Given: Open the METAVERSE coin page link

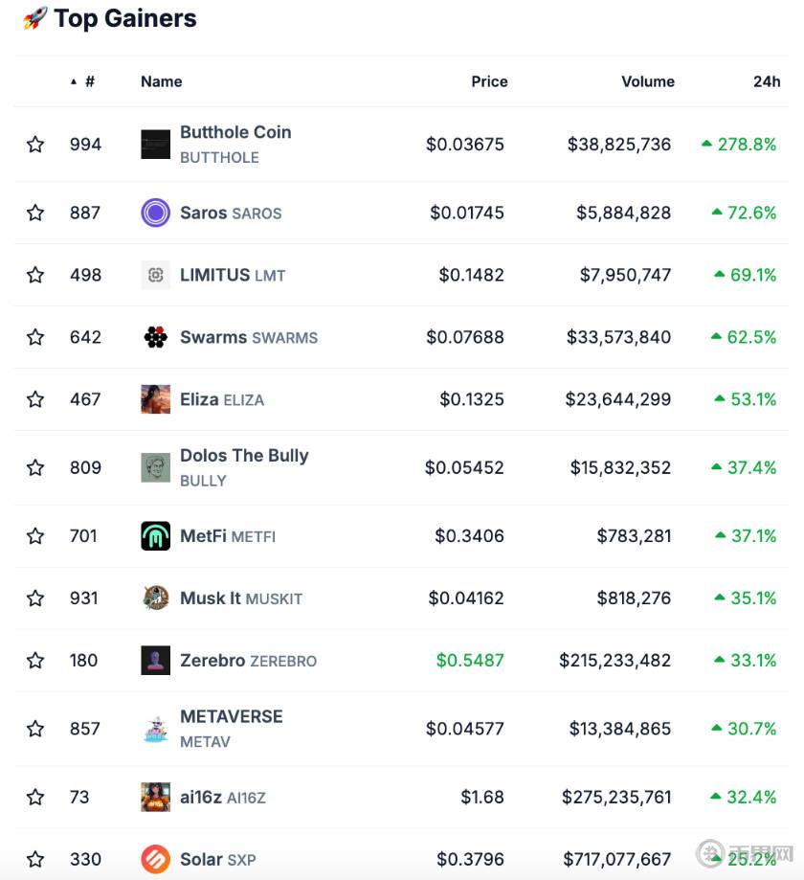Looking at the screenshot, I should (231, 716).
